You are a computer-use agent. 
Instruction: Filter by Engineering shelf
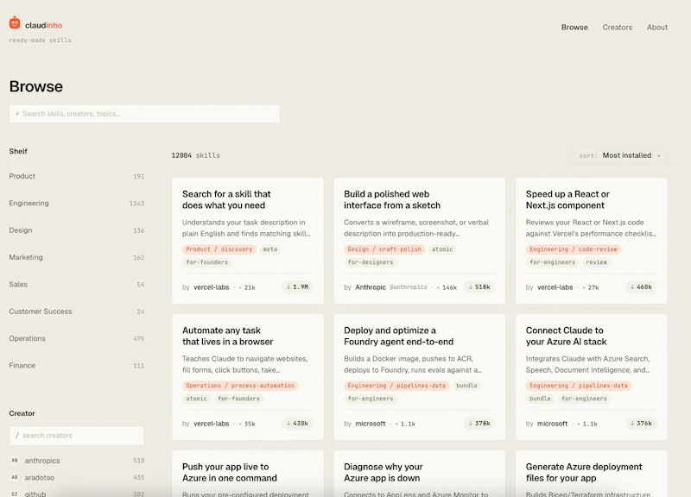(x=77, y=204)
